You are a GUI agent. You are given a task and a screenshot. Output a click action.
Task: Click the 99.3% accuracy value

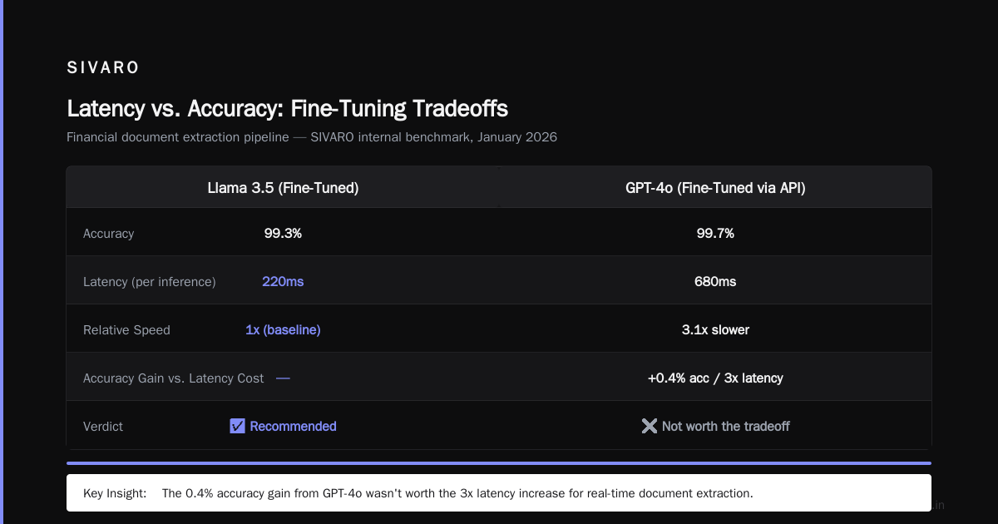pyautogui.click(x=283, y=234)
